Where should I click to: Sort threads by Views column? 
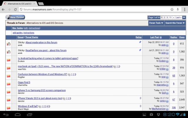point(182,37)
